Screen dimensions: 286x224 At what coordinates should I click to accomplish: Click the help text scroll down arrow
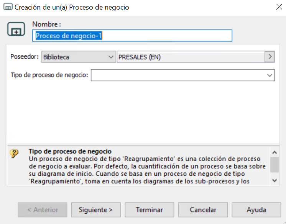coord(274,180)
